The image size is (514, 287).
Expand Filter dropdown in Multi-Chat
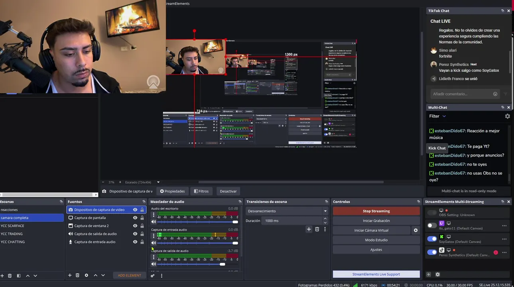(x=437, y=116)
